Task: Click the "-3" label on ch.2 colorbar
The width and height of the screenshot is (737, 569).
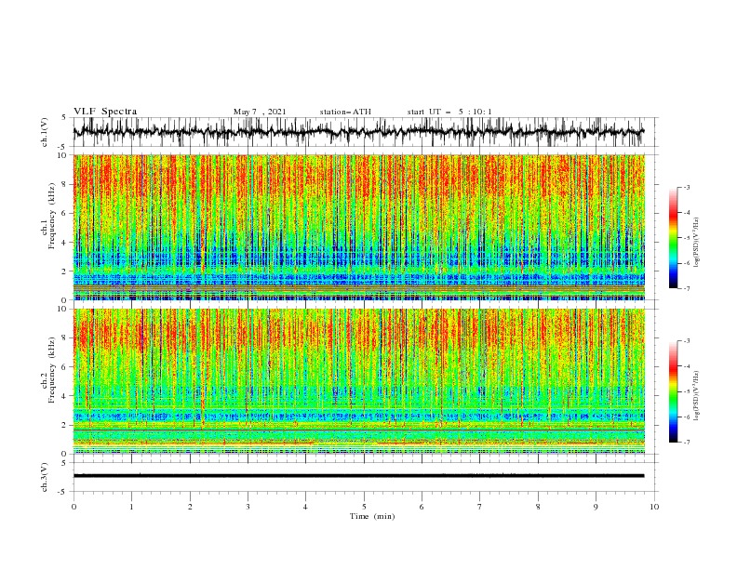Action: click(686, 341)
